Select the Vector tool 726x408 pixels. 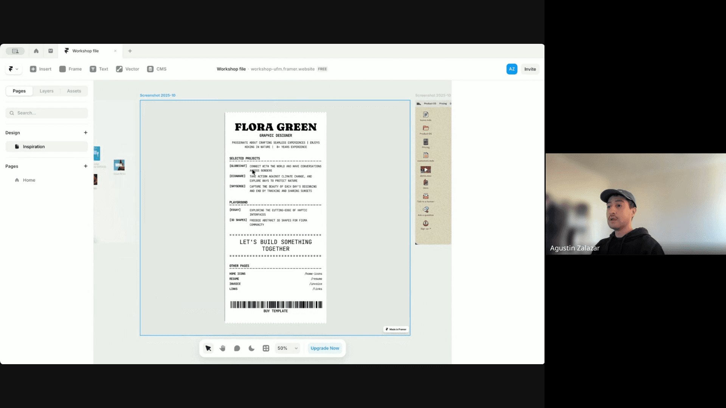[x=127, y=69]
